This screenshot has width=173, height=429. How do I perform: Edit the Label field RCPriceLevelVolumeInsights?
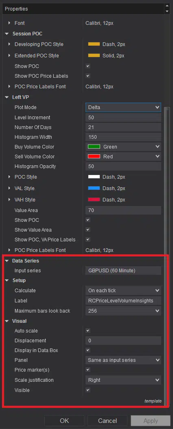pyautogui.click(x=123, y=301)
